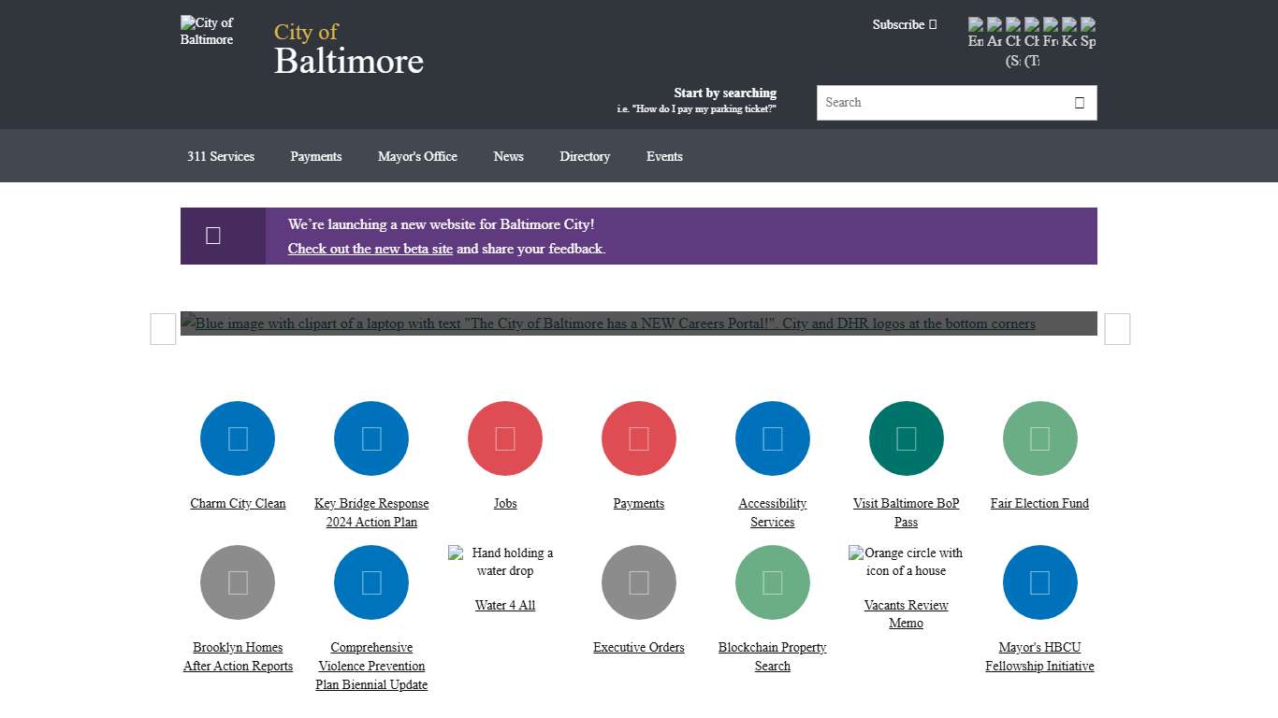
Task: Expand the Subscribe dropdown menu
Action: point(903,24)
